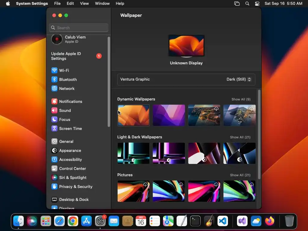Open Stage Manager menu bar icon
308x231 pixels.
237,4
